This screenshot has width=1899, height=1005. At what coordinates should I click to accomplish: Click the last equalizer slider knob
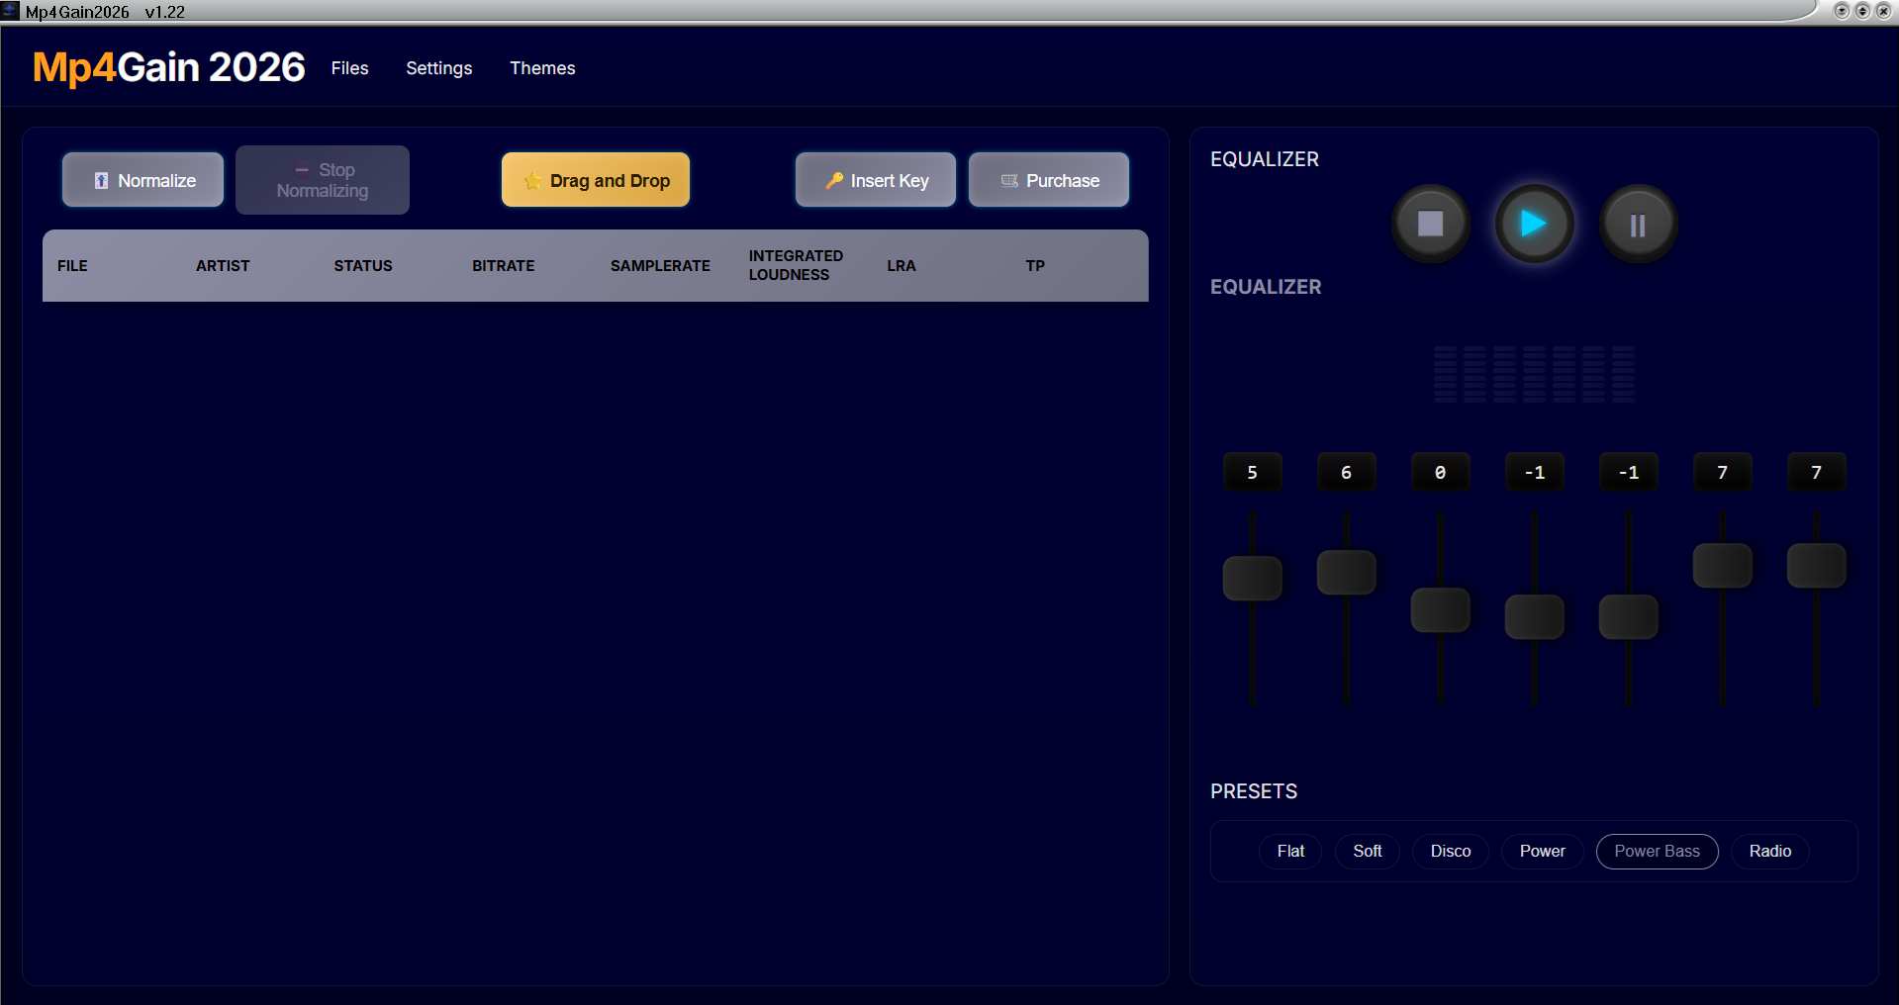[1817, 565]
